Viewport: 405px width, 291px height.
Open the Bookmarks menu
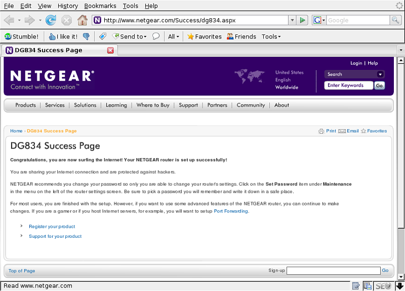pos(100,6)
